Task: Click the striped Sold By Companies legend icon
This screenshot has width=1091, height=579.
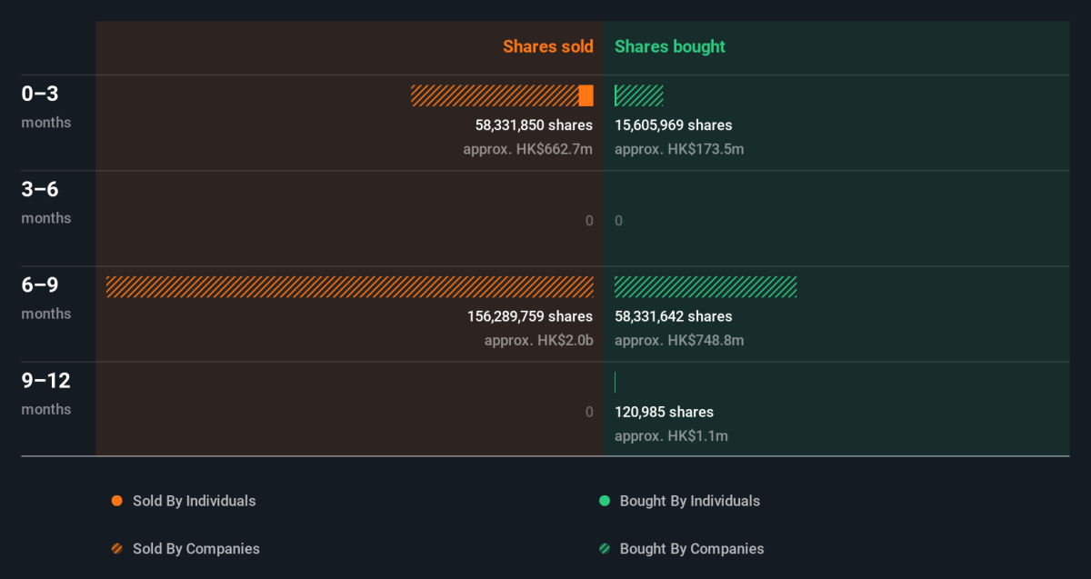Action: coord(116,549)
